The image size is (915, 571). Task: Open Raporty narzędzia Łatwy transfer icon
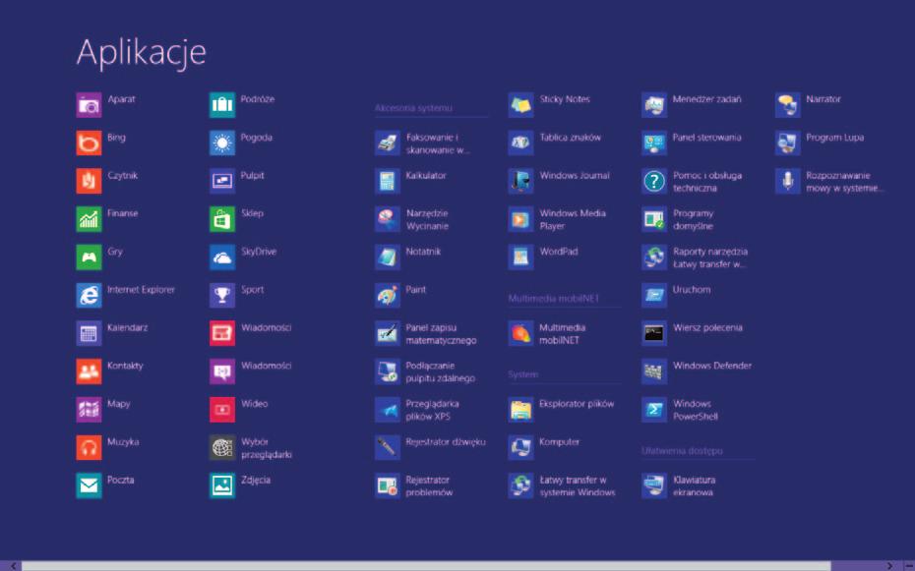click(x=654, y=257)
